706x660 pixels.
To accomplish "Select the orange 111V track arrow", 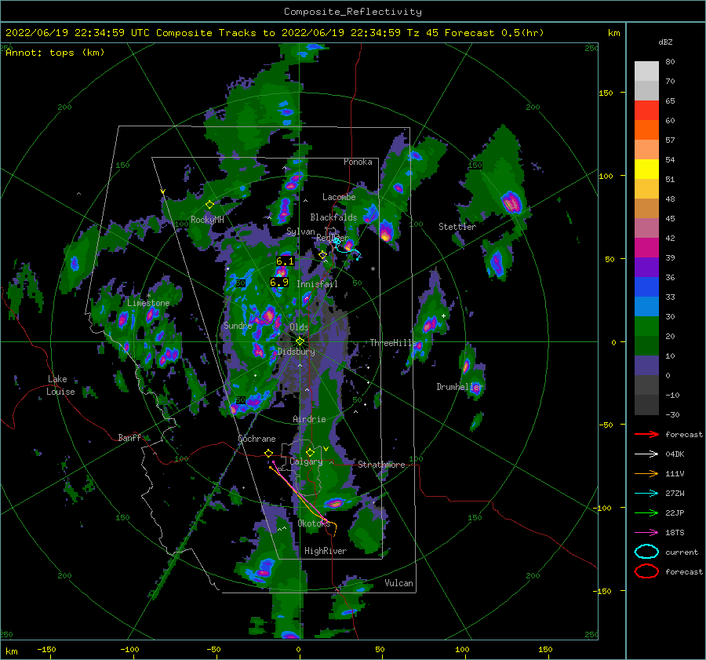I will [646, 473].
